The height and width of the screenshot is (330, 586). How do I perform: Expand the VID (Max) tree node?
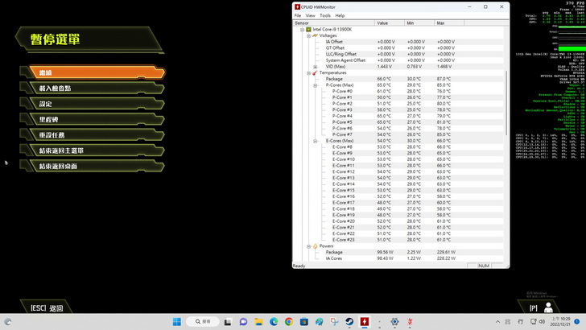tap(315, 66)
